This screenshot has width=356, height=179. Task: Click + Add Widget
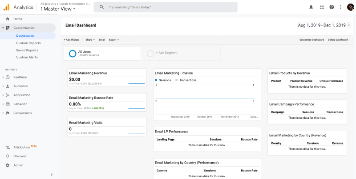tap(71, 40)
